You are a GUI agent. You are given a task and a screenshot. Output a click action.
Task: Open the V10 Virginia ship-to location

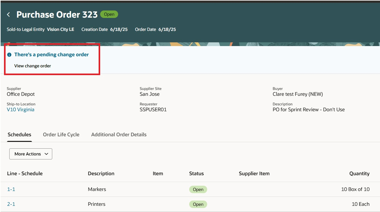[20, 109]
